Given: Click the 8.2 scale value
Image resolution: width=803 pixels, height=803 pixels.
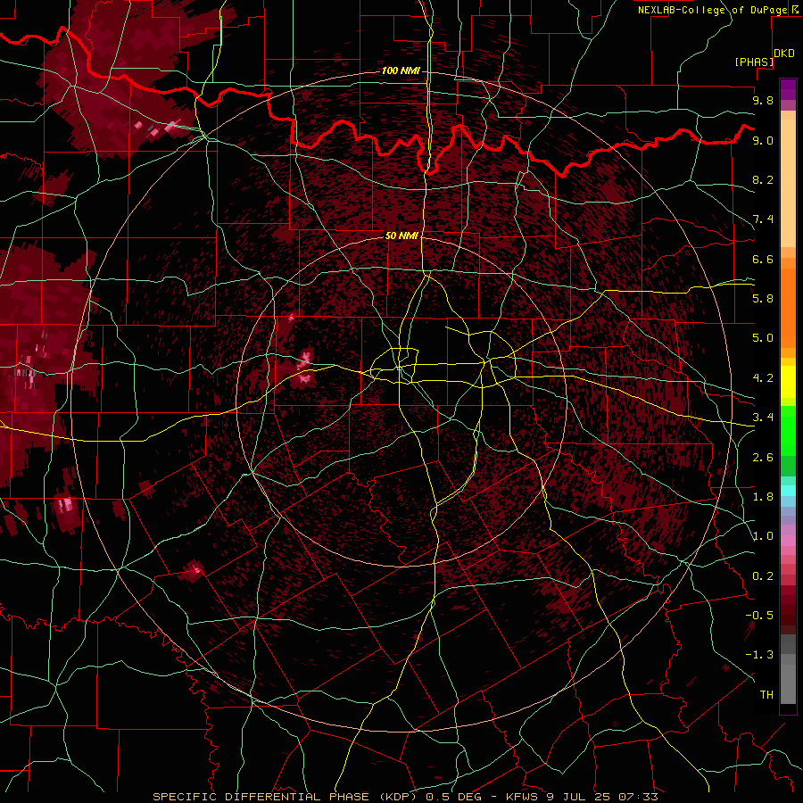Looking at the screenshot, I should pos(763,179).
